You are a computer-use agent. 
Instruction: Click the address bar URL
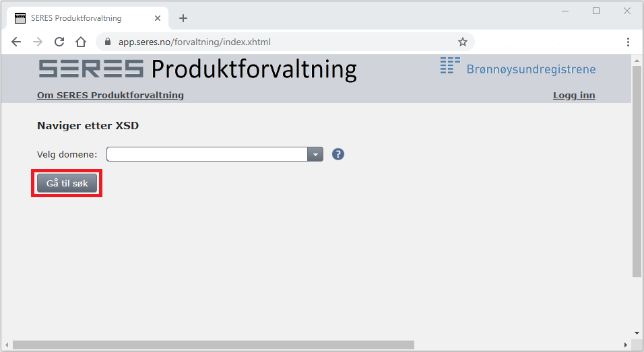pos(194,42)
